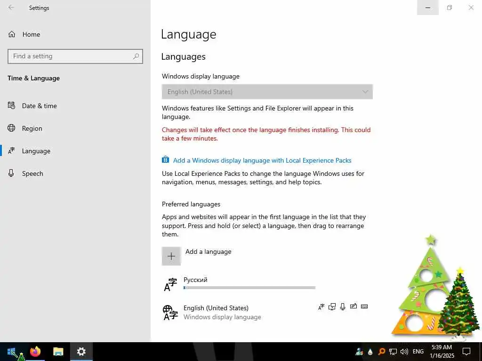This screenshot has width=482, height=361.
Task: Open Speech settings page
Action: pyautogui.click(x=32, y=173)
